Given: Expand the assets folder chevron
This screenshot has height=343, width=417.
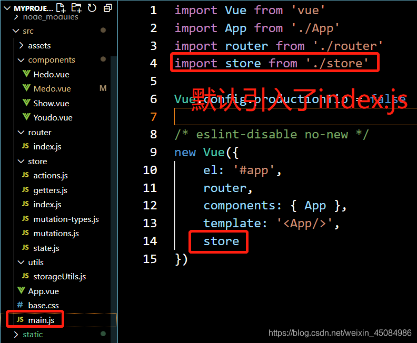Looking at the screenshot, I should point(21,45).
